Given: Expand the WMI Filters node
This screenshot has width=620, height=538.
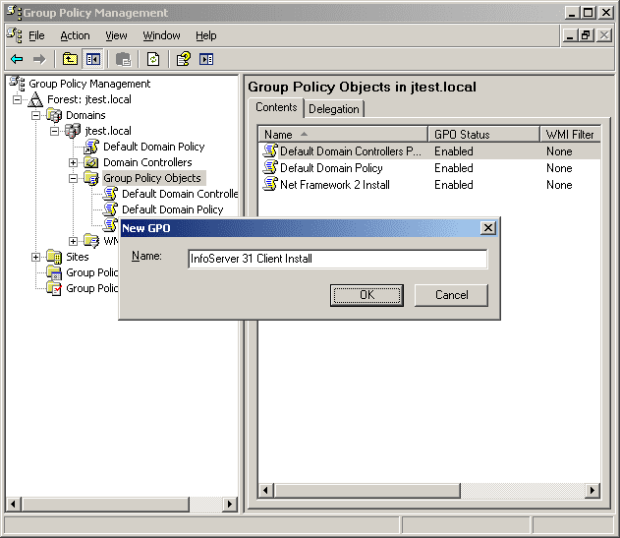Looking at the screenshot, I should [73, 241].
